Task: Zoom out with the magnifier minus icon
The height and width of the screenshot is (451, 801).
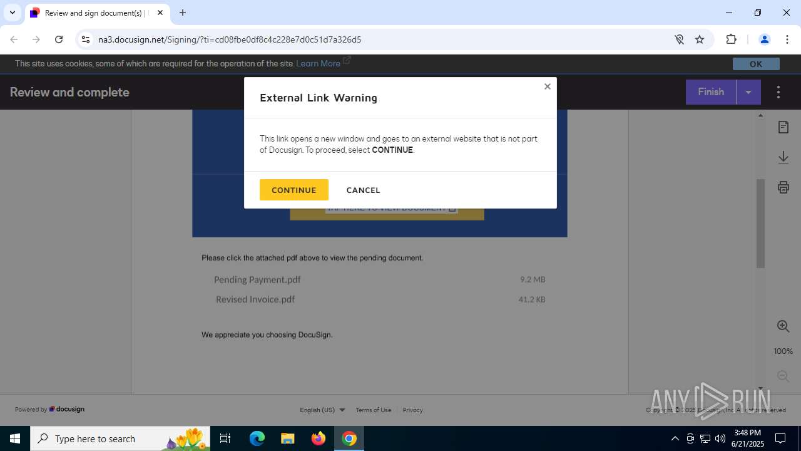Action: pos(783,376)
